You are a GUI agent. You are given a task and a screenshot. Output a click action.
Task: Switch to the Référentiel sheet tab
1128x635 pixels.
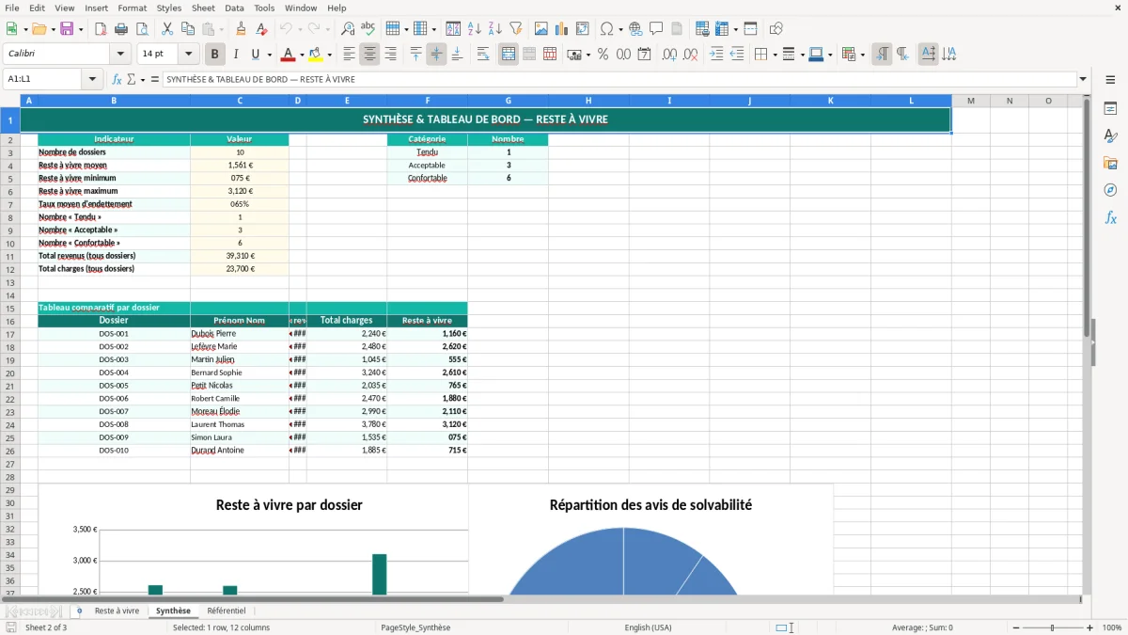coord(227,611)
